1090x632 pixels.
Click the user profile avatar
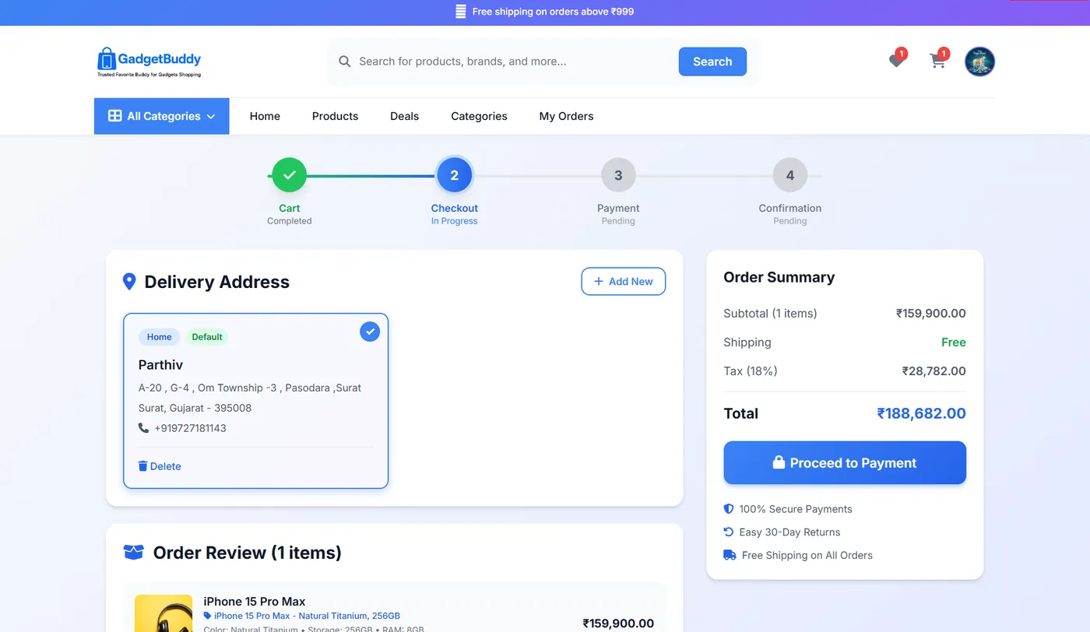pyautogui.click(x=979, y=61)
